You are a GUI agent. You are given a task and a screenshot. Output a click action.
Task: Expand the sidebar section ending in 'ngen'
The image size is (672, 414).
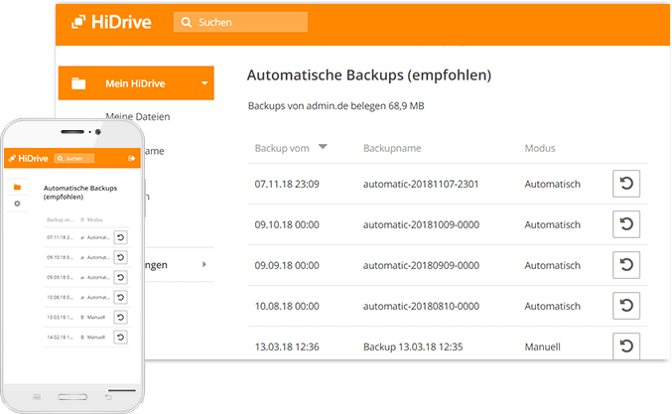tap(204, 264)
